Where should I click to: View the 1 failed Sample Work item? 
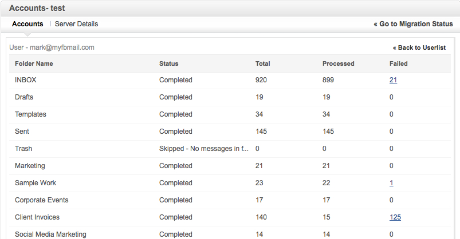click(391, 183)
